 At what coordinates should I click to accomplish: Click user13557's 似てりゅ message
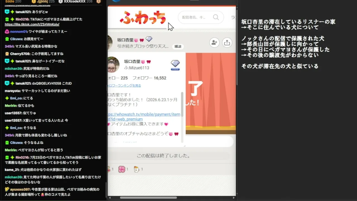tap(30, 113)
